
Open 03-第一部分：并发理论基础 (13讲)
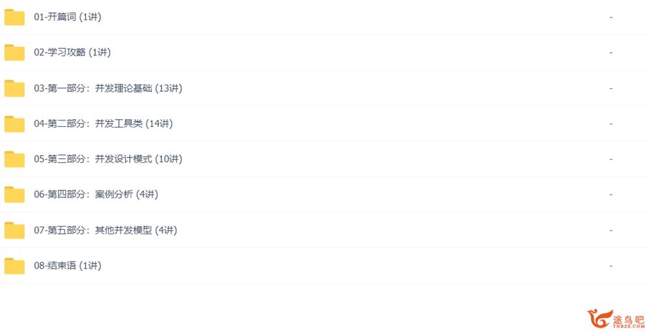[108, 89]
